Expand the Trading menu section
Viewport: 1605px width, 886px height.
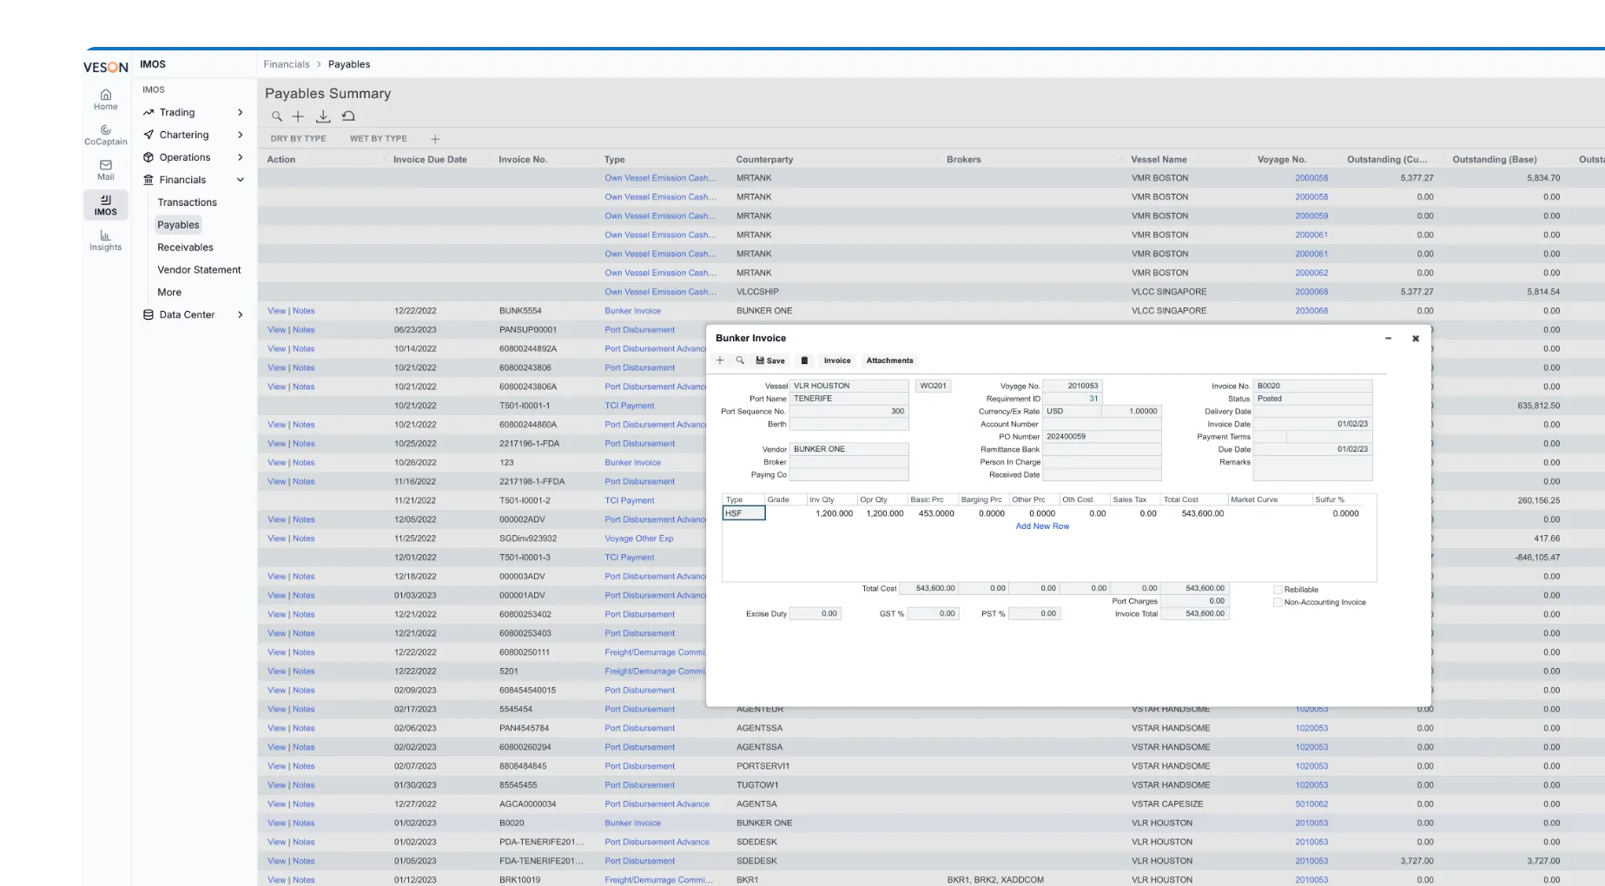point(193,113)
